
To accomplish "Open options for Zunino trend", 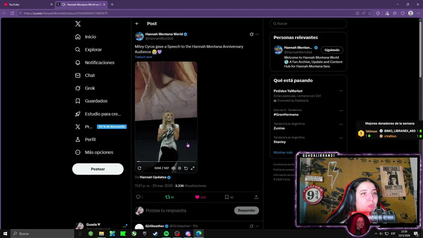I will [341, 124].
